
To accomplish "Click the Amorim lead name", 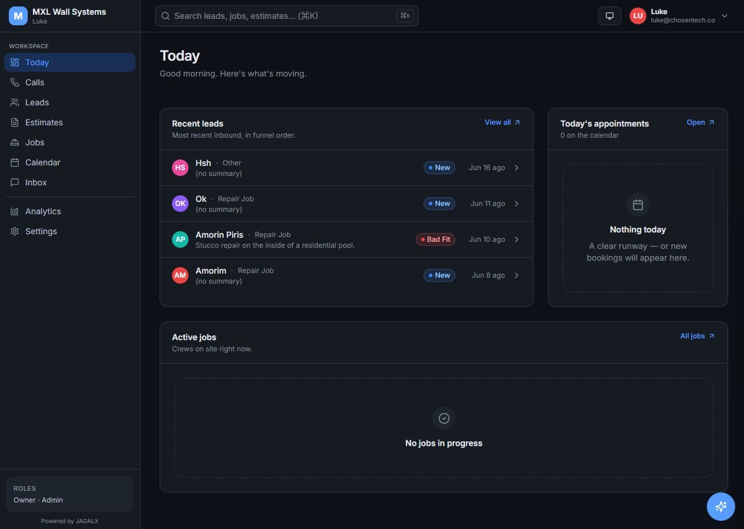I will pyautogui.click(x=211, y=270).
